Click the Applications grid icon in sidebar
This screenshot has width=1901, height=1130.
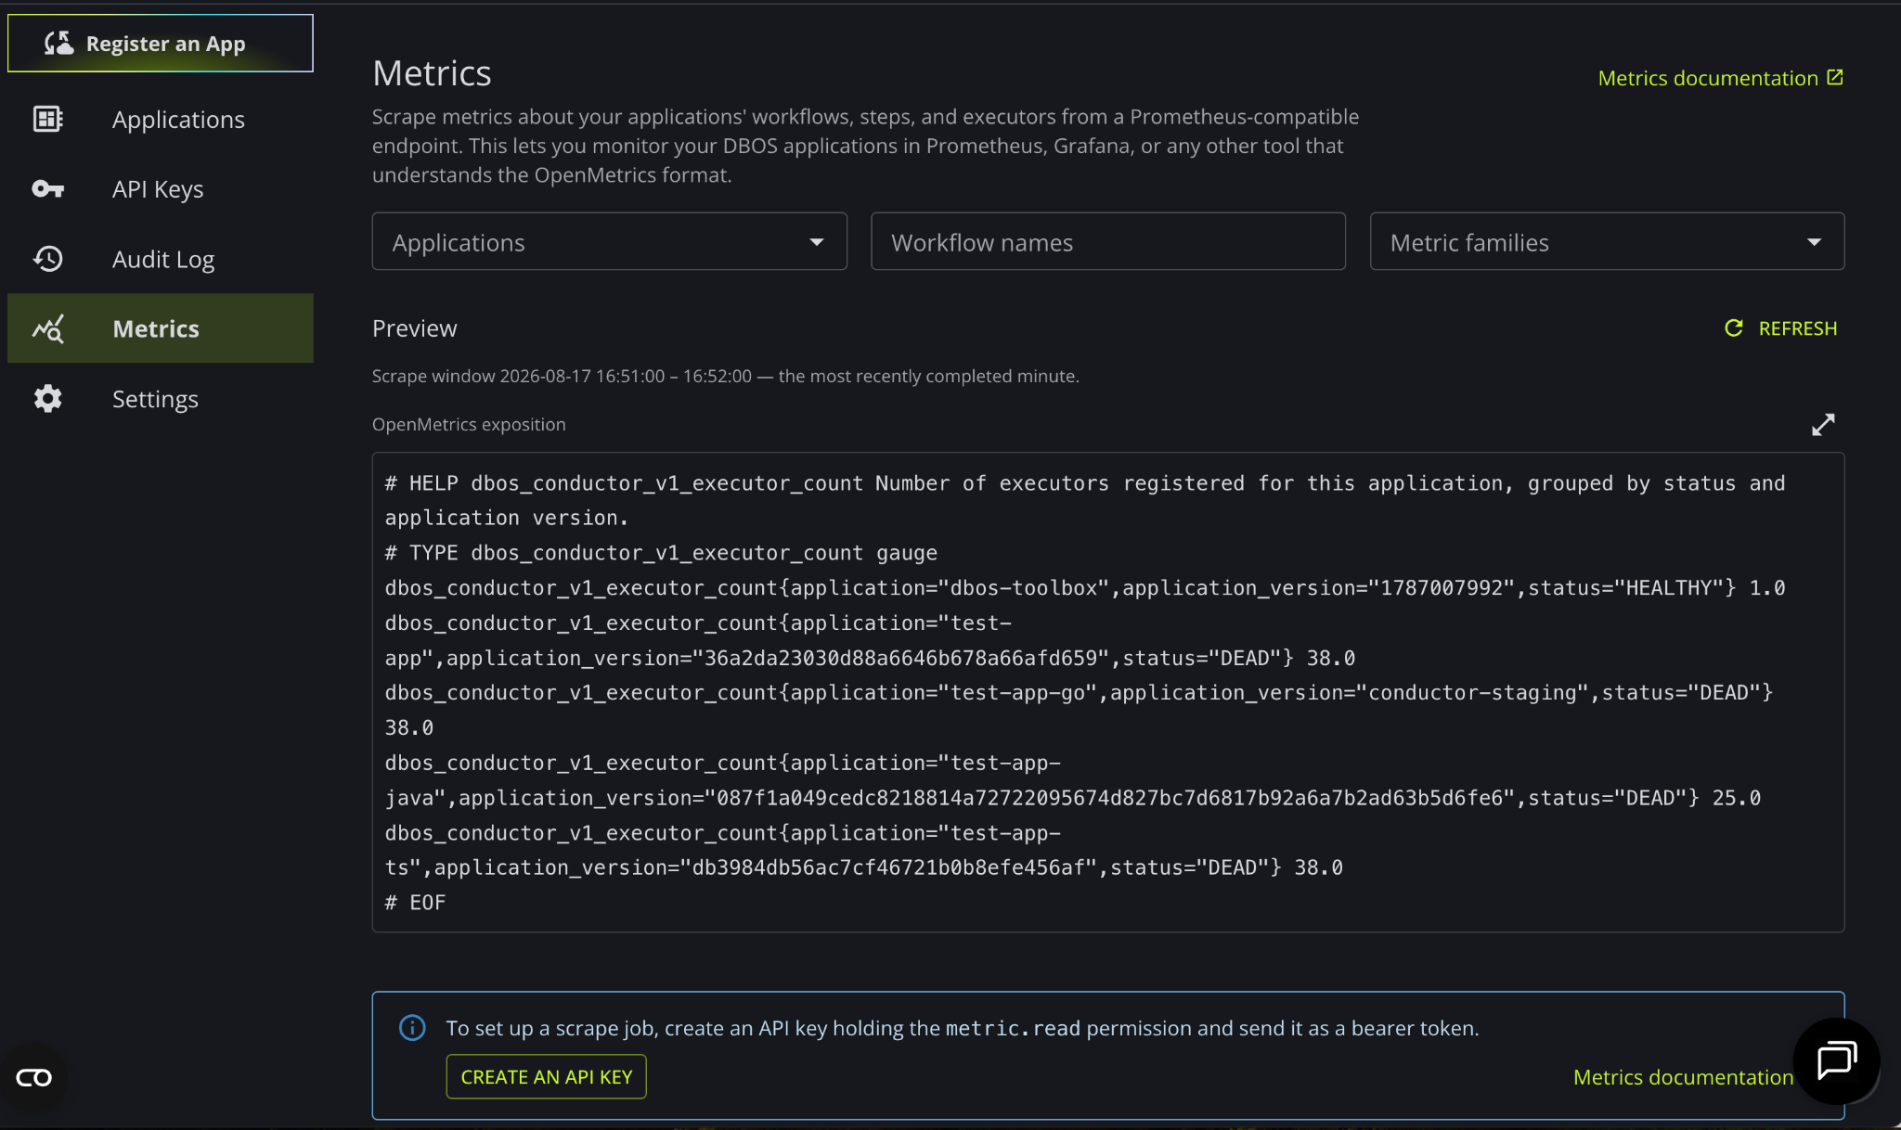[x=48, y=119]
